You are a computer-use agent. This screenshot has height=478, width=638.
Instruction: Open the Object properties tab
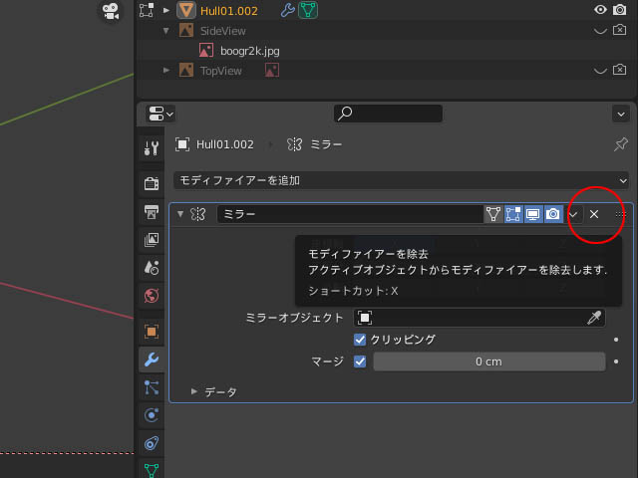pyautogui.click(x=152, y=332)
